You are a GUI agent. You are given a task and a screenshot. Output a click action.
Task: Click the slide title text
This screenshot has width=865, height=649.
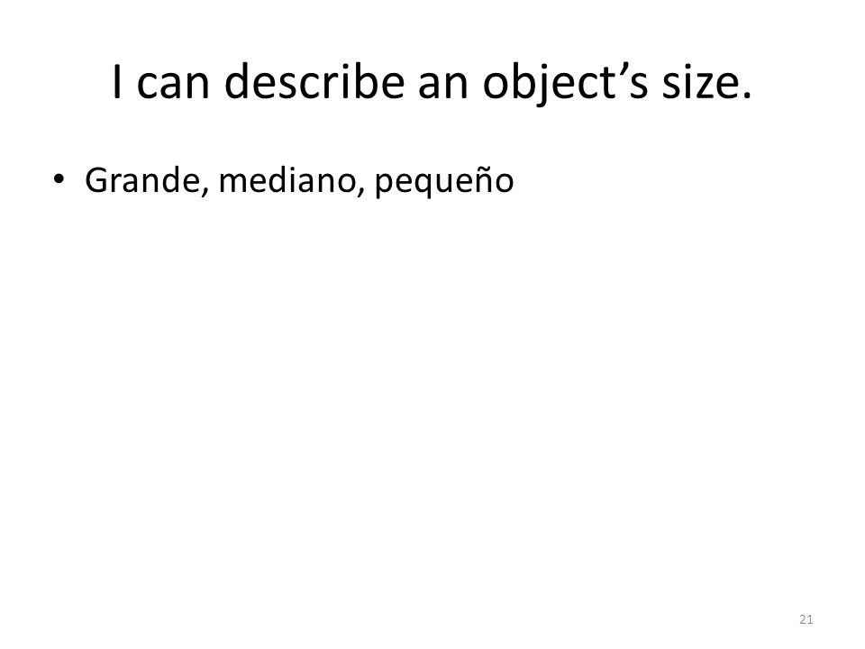click(432, 82)
